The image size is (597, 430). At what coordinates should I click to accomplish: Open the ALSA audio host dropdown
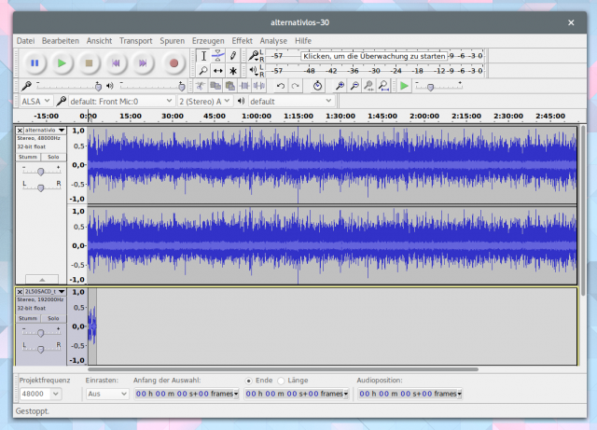tap(35, 102)
